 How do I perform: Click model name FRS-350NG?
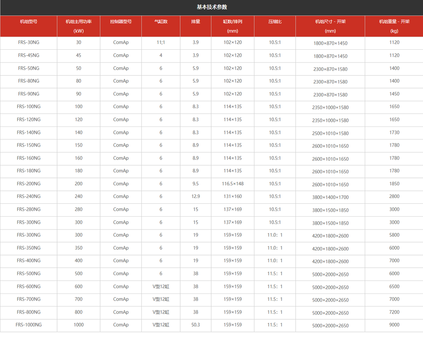coord(29,248)
